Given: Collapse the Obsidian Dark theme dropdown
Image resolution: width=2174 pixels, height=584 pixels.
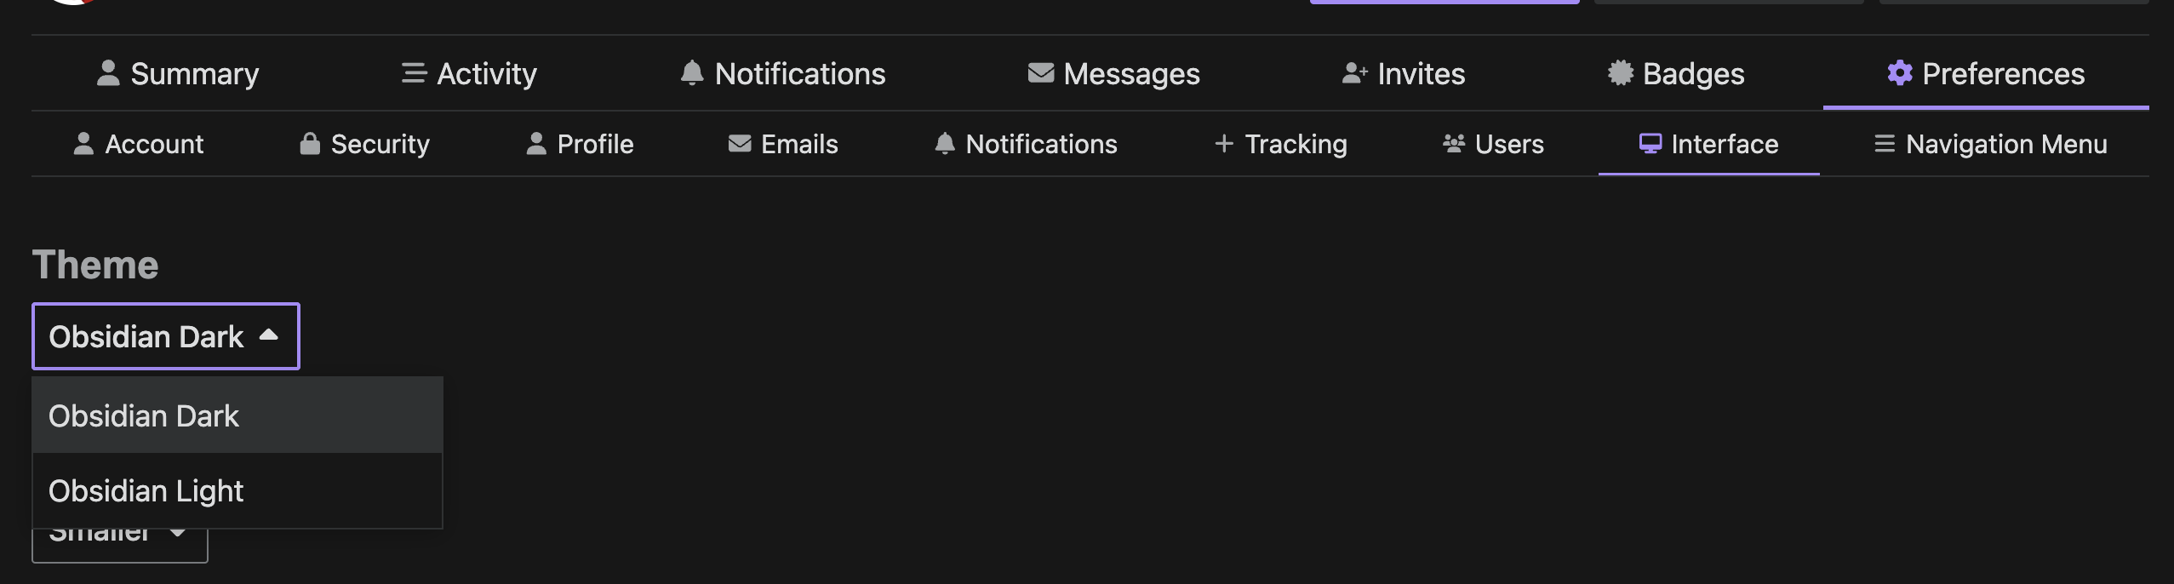Looking at the screenshot, I should tap(166, 336).
